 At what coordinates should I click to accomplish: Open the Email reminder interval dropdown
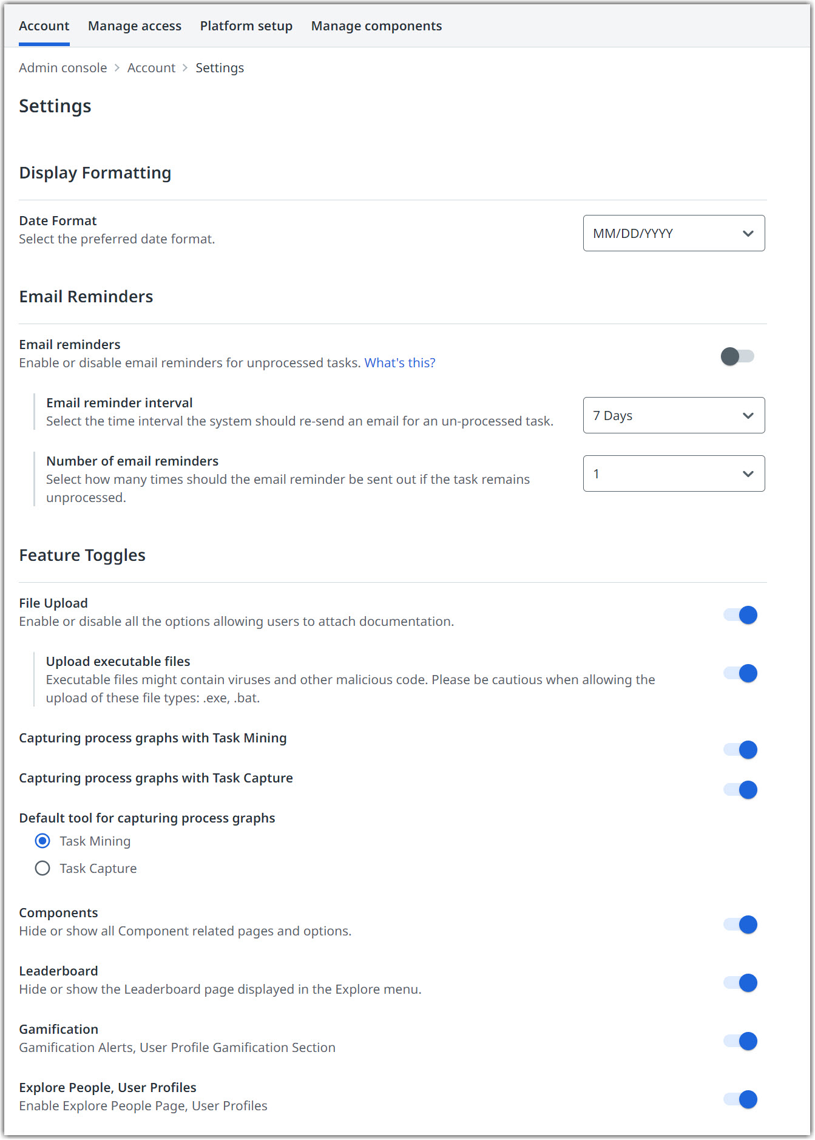coord(674,415)
